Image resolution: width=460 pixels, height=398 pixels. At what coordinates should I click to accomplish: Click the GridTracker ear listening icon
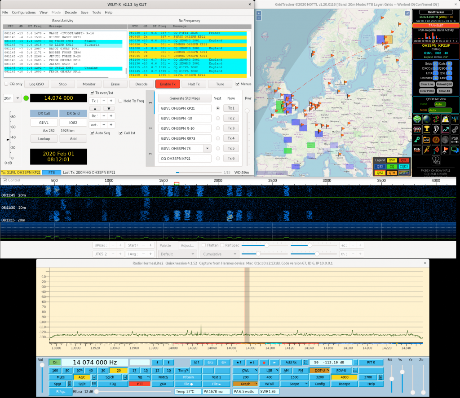pyautogui.click(x=436, y=129)
